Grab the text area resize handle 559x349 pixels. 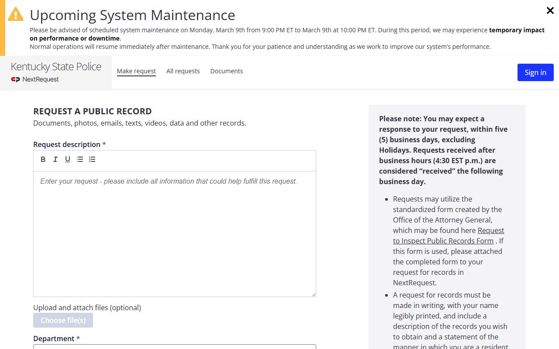click(314, 294)
